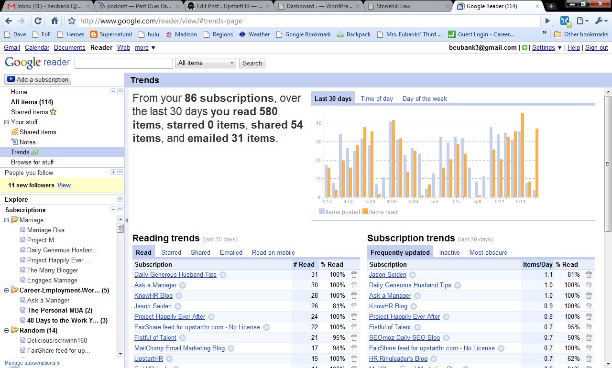Click the Search button
This screenshot has height=368, width=612.
coord(252,63)
